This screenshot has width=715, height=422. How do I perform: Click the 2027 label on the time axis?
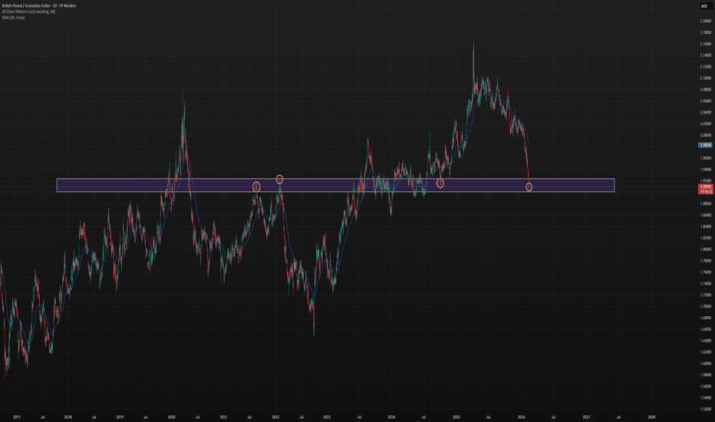click(x=586, y=417)
